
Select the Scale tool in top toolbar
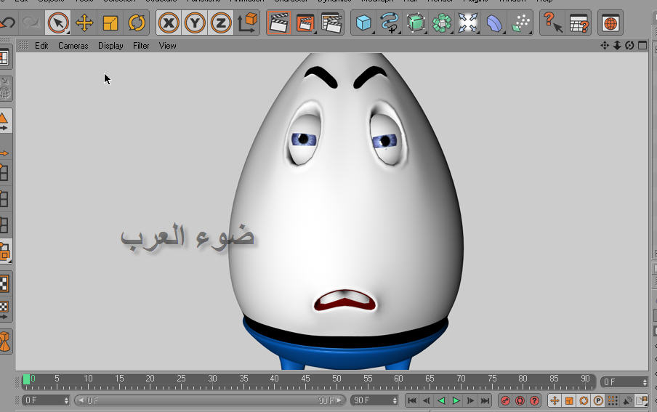click(110, 23)
